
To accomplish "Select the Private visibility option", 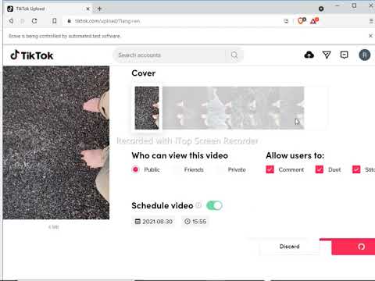I will coord(237,169).
